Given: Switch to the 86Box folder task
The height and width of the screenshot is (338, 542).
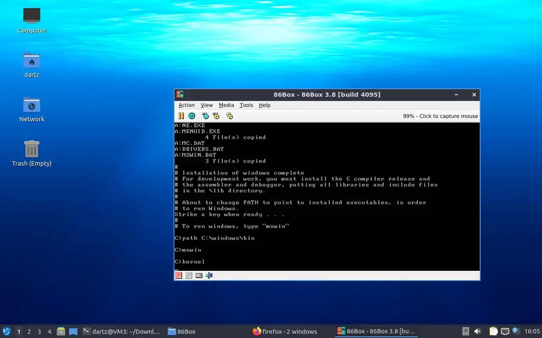Looking at the screenshot, I should (207, 331).
